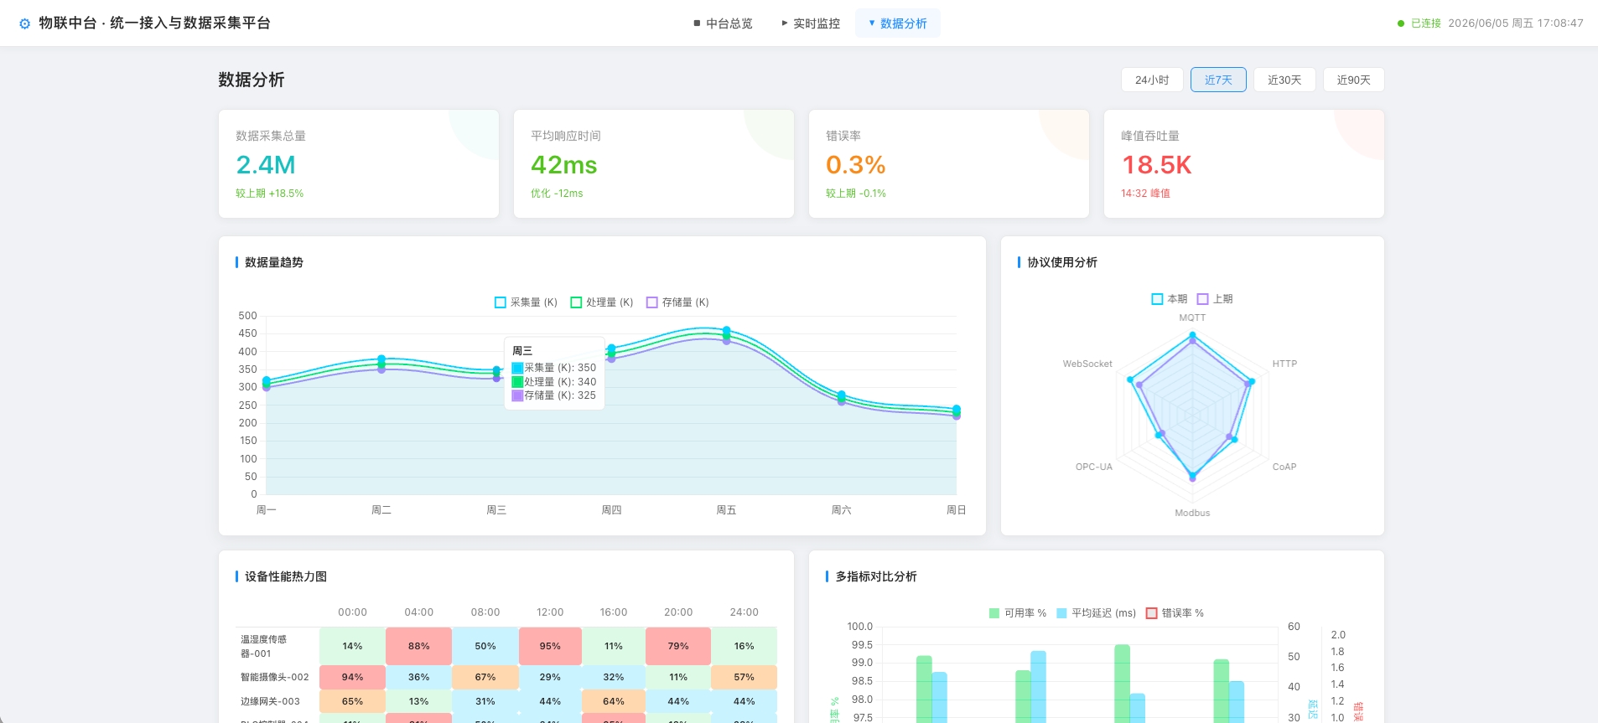Switch to the 实时监控 tab
Viewport: 1598px width, 723px height.
tap(811, 23)
